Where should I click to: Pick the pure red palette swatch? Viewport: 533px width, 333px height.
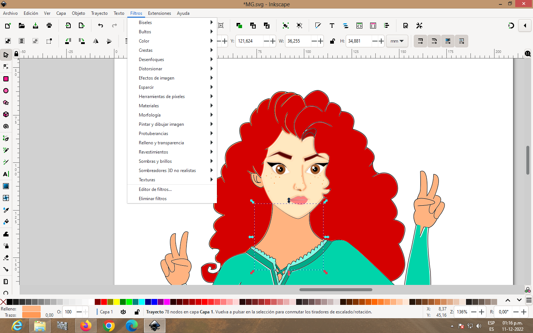tap(104, 302)
